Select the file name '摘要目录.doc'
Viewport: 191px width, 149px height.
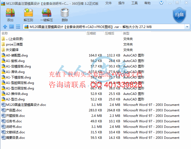coord(15,138)
